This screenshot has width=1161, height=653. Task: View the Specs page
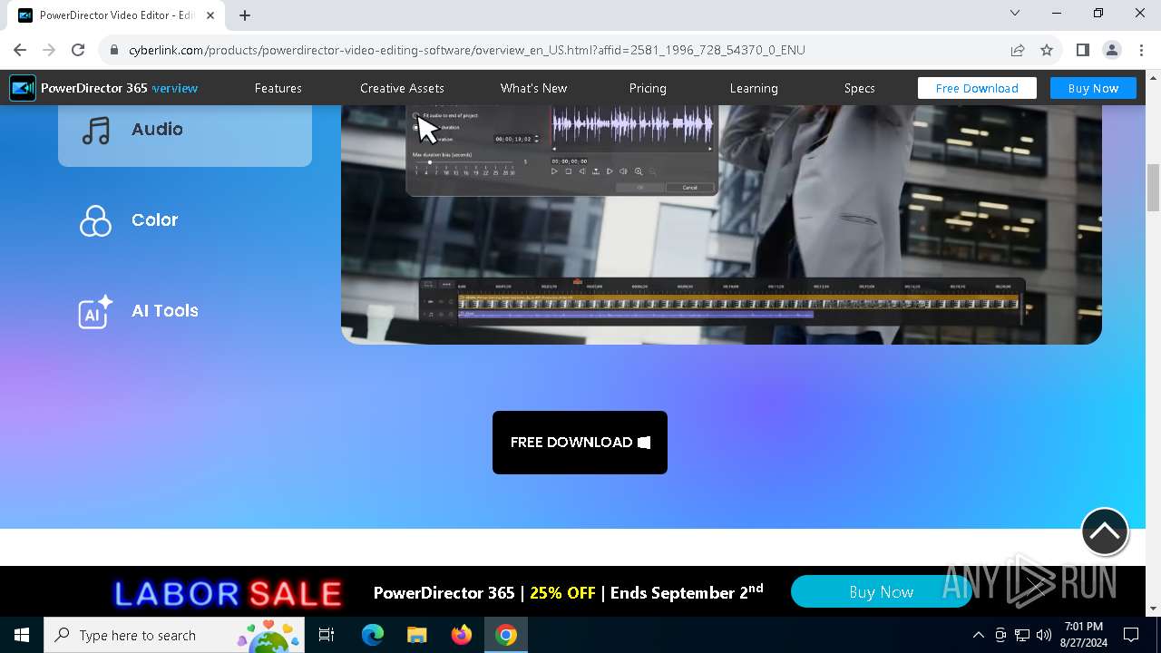point(859,88)
